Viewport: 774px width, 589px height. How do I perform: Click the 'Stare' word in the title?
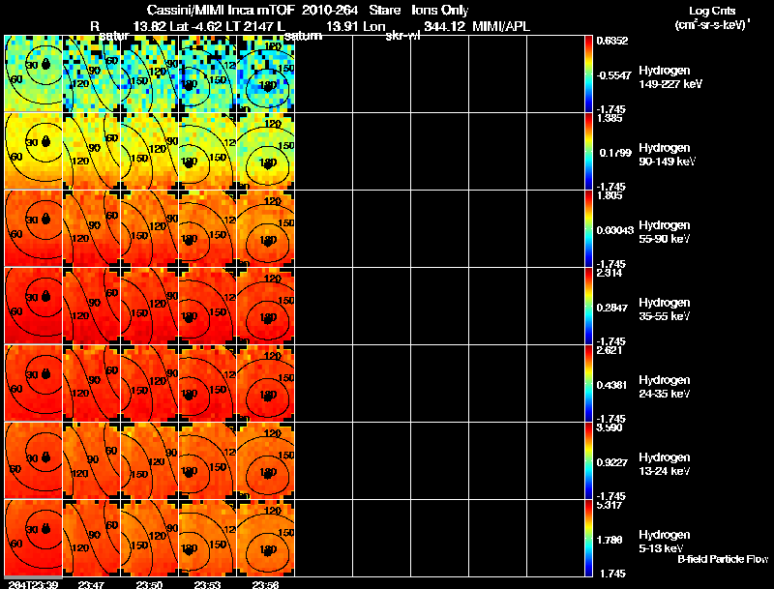pyautogui.click(x=384, y=10)
